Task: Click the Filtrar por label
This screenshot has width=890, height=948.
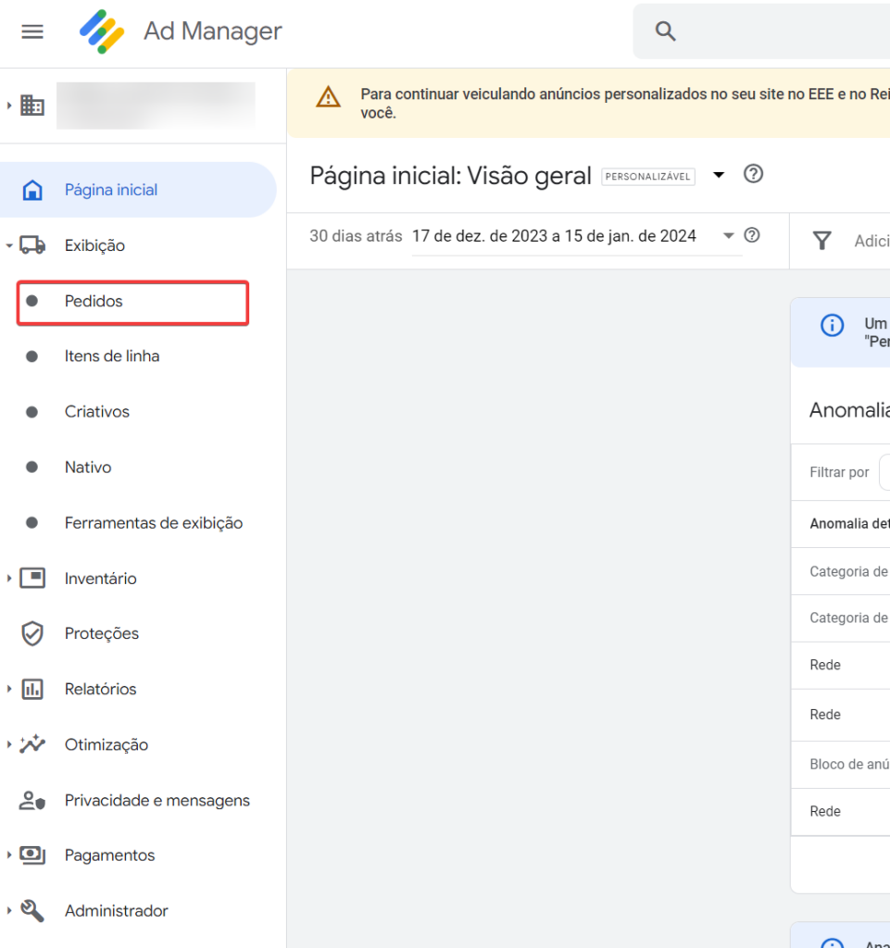Action: [839, 472]
